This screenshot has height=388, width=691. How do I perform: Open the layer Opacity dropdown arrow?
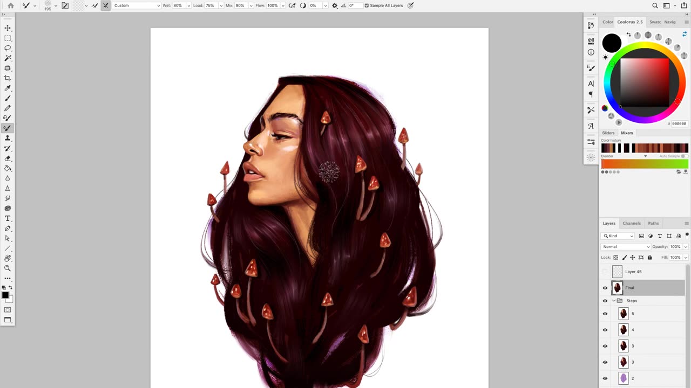686,247
